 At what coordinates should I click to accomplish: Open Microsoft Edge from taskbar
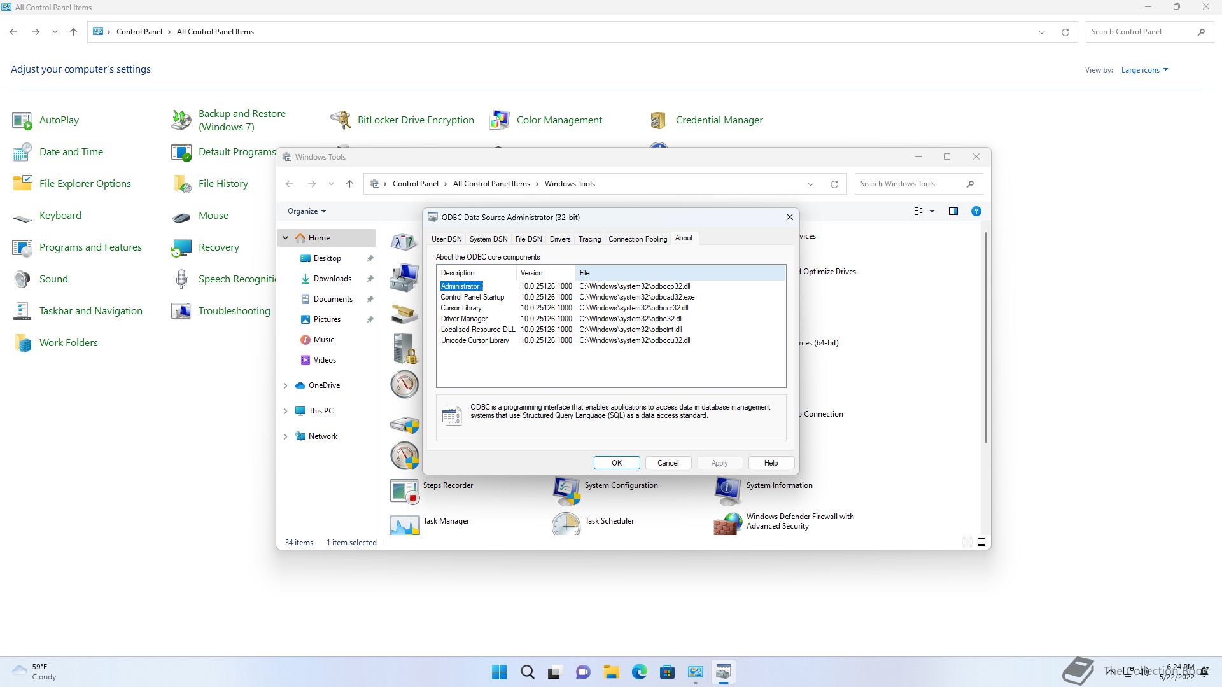pos(639,672)
